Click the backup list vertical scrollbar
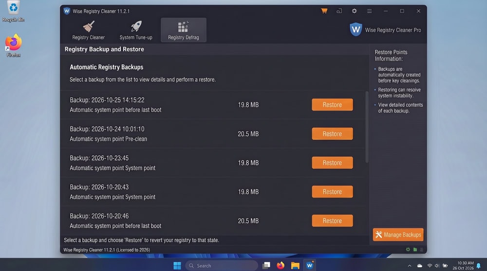The image size is (487, 271). click(367, 127)
